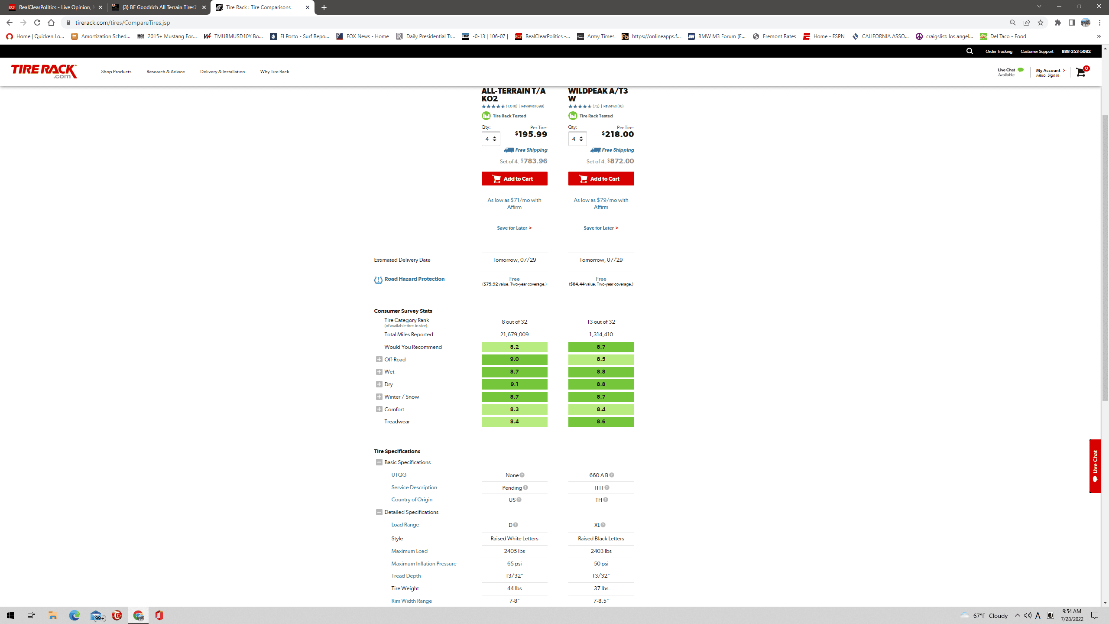Open the Shop Products menu
Screen dimensions: 1109x624
[116, 71]
